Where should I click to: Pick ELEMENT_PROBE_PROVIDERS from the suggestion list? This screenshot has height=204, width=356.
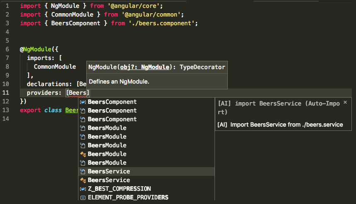(x=128, y=197)
